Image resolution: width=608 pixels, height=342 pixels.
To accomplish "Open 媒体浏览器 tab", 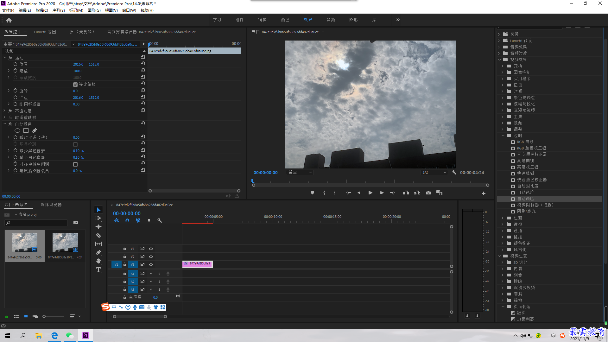I will 51,205.
